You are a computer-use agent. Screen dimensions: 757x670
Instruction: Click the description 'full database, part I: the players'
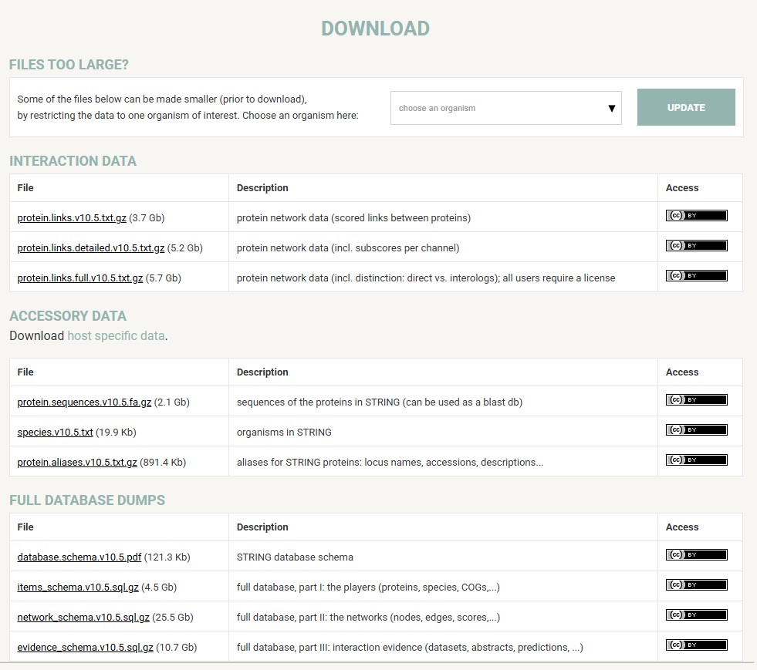[x=368, y=587]
